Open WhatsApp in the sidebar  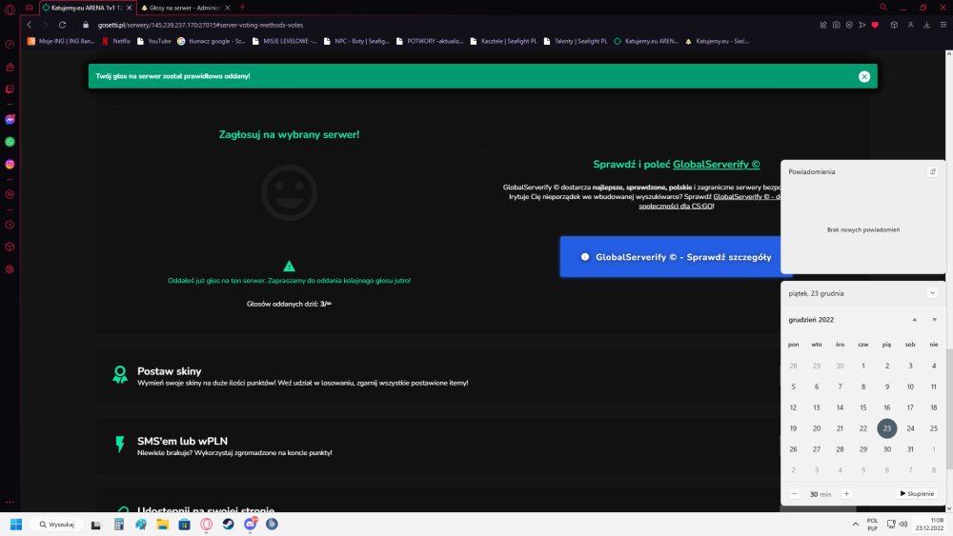pyautogui.click(x=10, y=142)
